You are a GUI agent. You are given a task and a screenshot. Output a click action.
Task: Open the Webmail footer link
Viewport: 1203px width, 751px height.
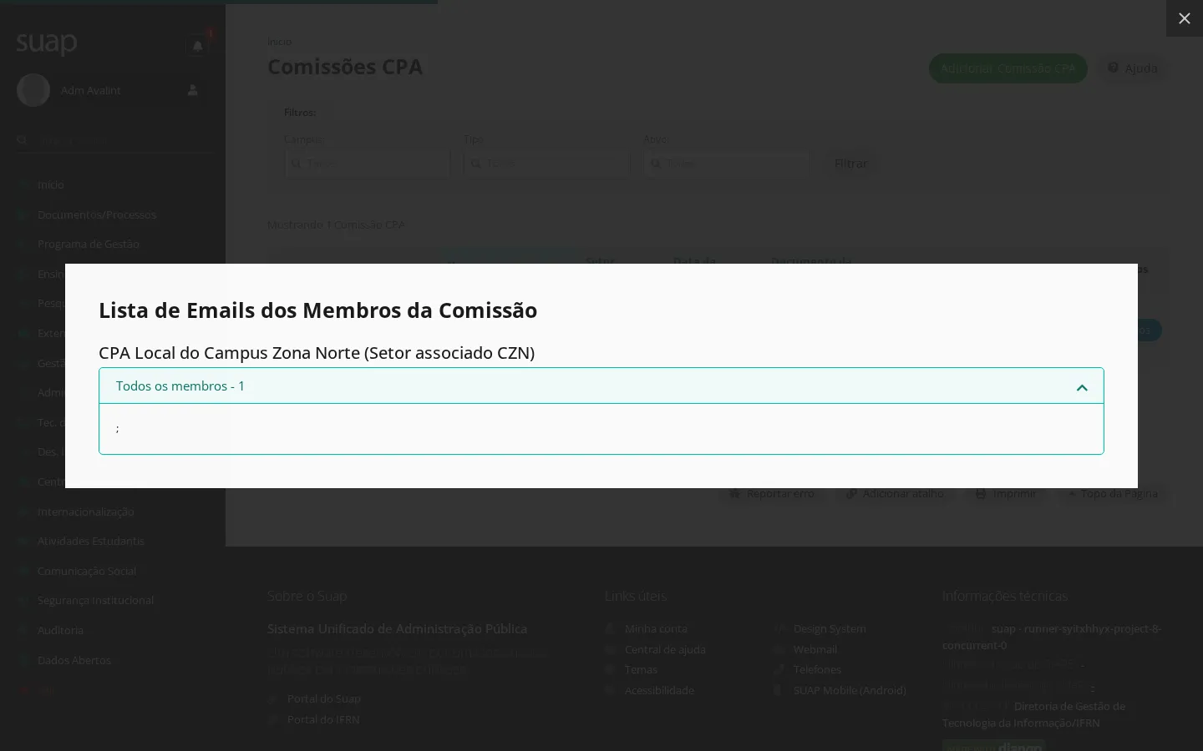pos(815,649)
